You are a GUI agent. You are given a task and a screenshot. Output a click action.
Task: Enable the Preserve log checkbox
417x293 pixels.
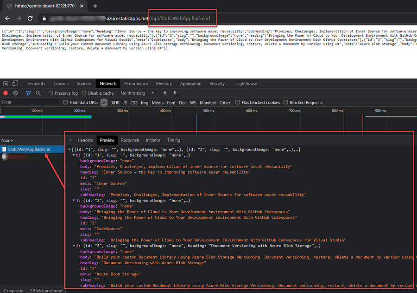(51, 93)
